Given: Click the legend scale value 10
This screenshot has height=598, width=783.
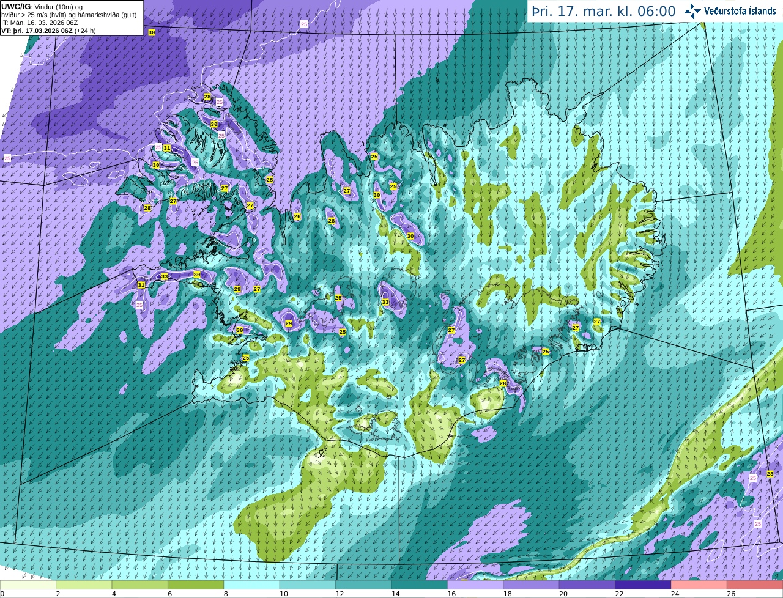Looking at the screenshot, I should 283,594.
